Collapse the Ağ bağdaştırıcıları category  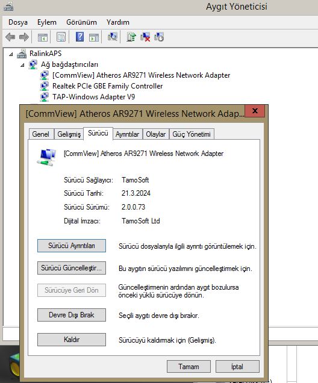(22, 65)
